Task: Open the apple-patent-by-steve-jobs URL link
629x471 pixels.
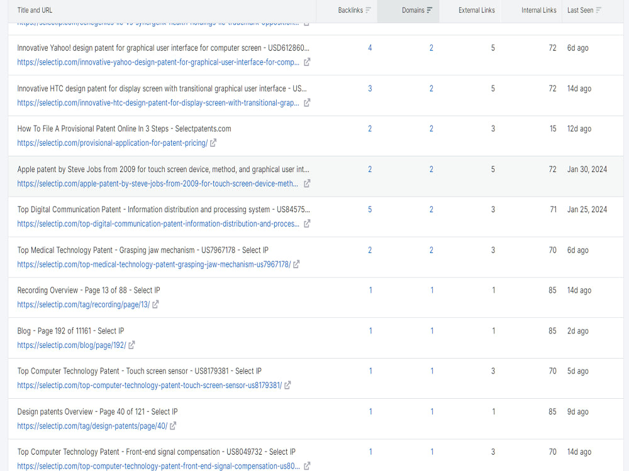Action: click(158, 183)
